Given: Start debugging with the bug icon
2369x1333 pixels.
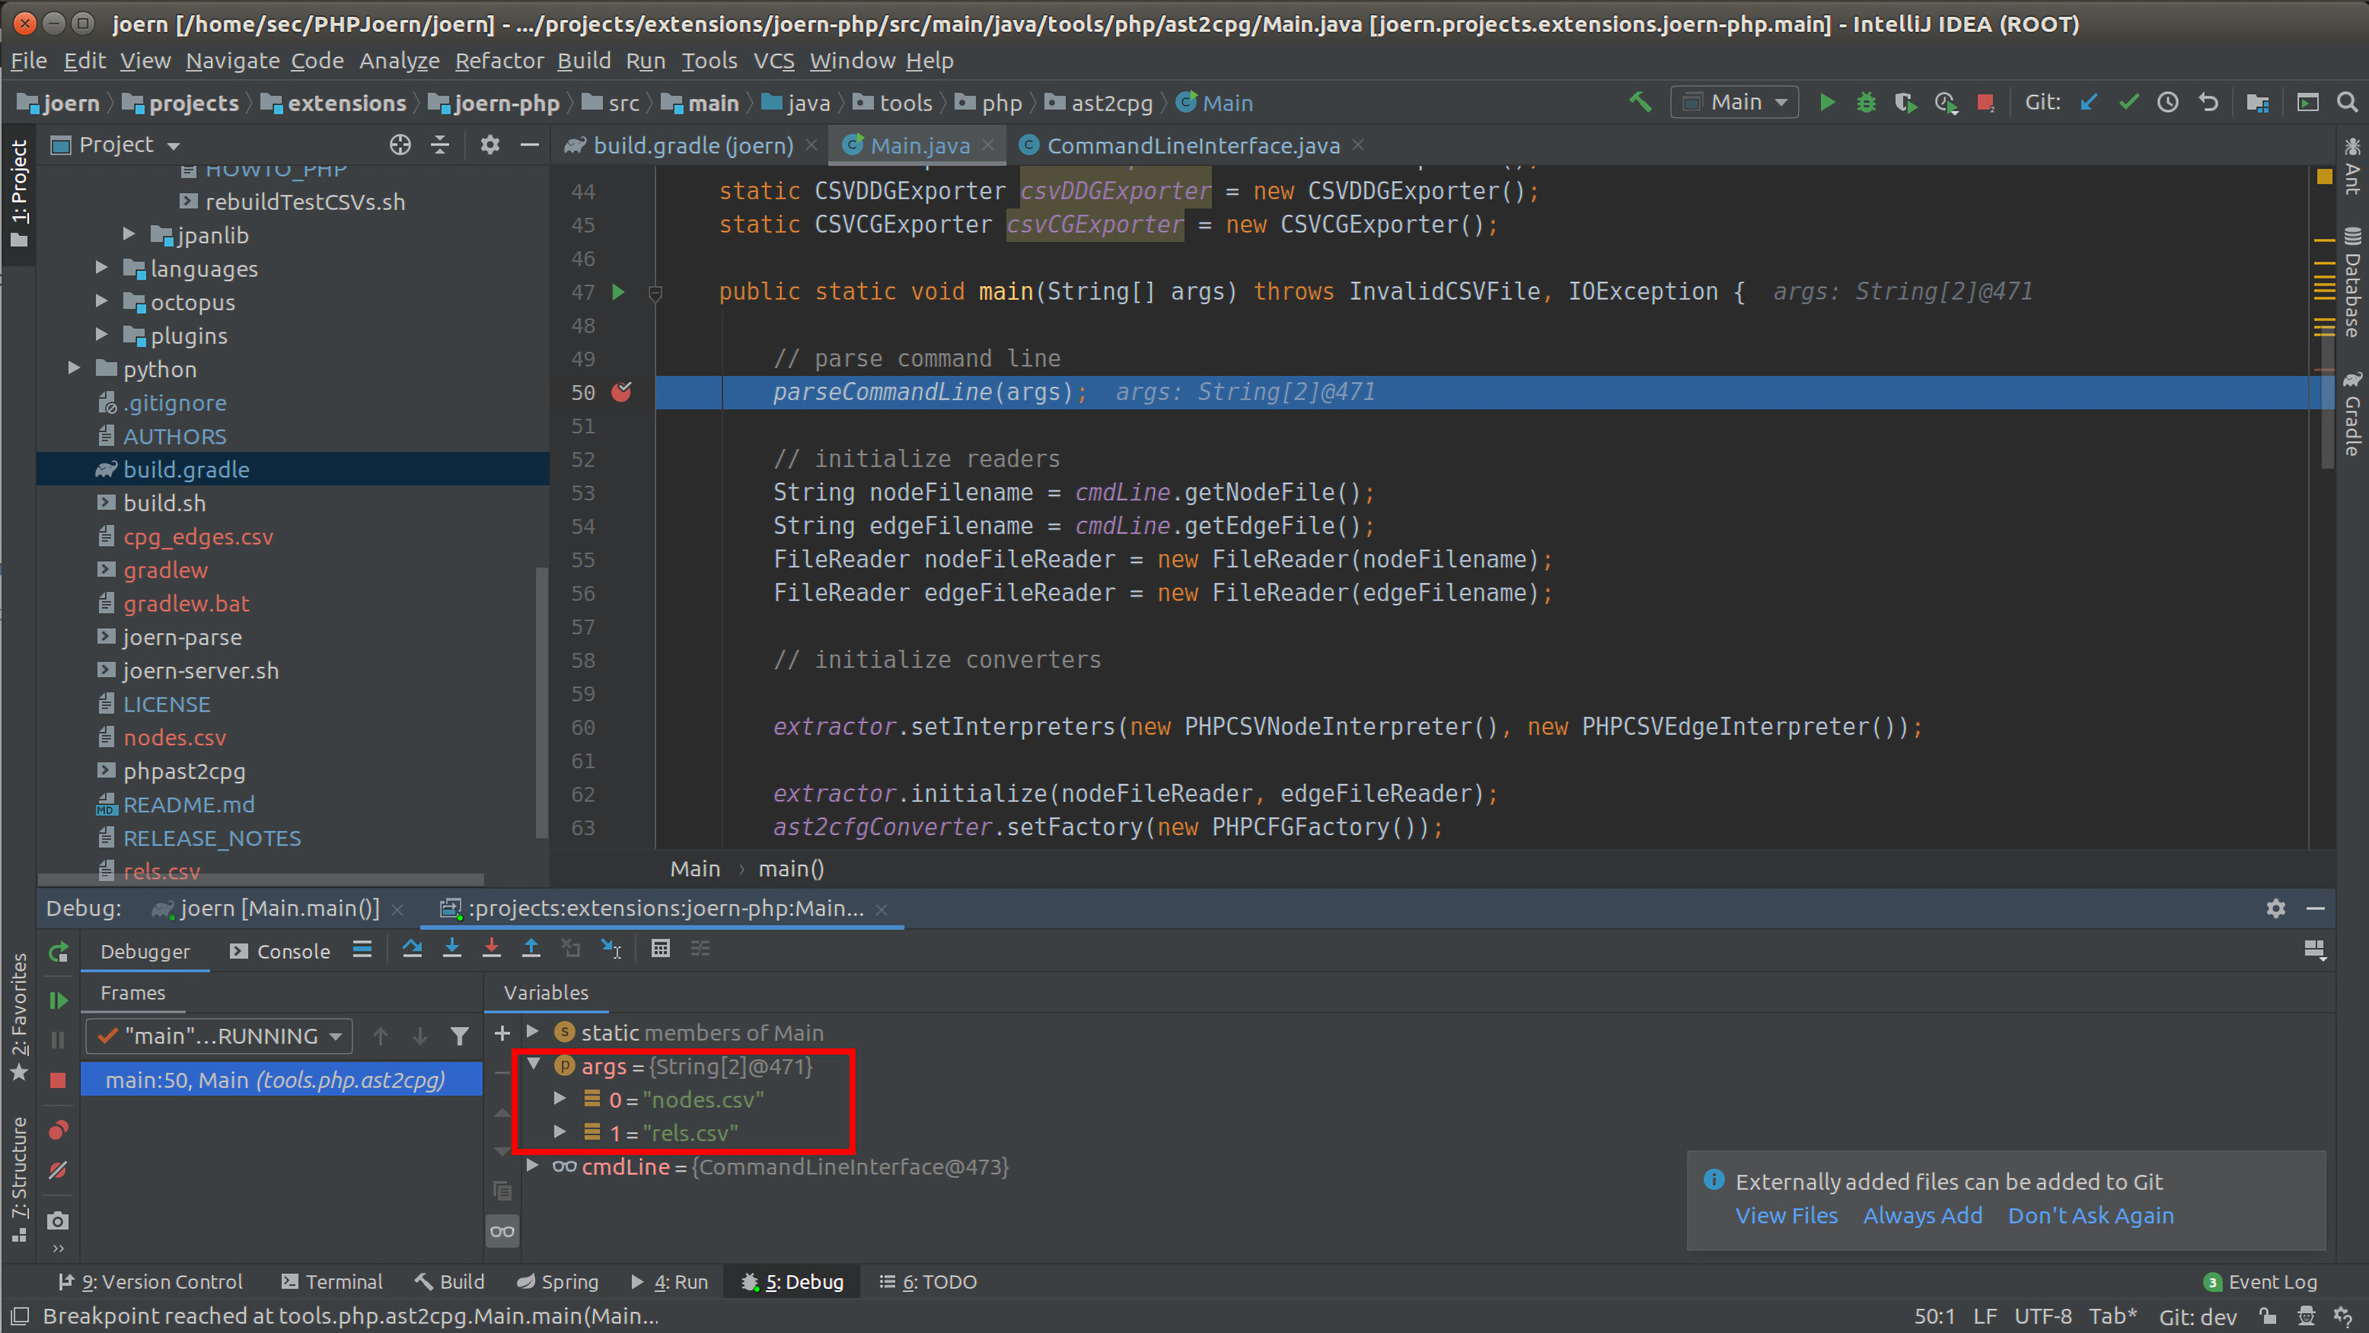Looking at the screenshot, I should coord(1866,102).
